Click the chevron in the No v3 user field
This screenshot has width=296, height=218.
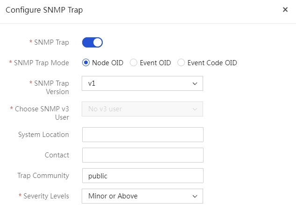[195, 109]
